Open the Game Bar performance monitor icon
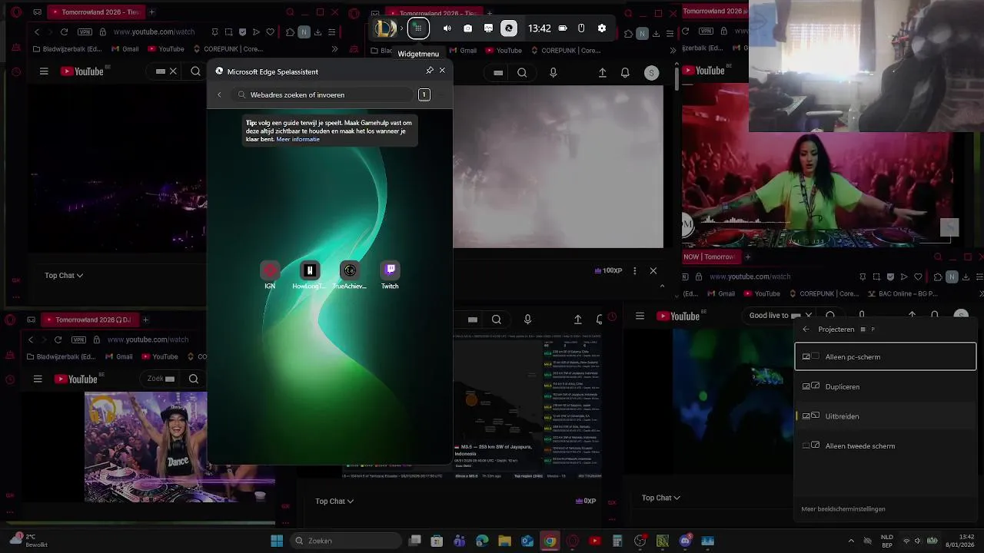Image resolution: width=984 pixels, height=553 pixels. point(488,28)
